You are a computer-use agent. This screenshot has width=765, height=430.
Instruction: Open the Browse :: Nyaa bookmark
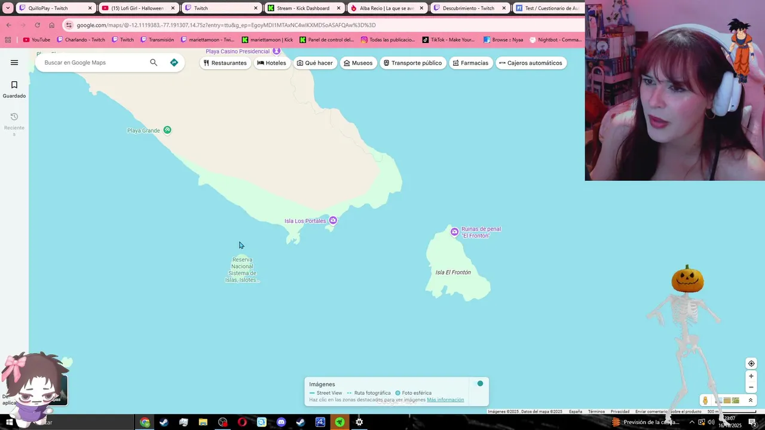503,40
